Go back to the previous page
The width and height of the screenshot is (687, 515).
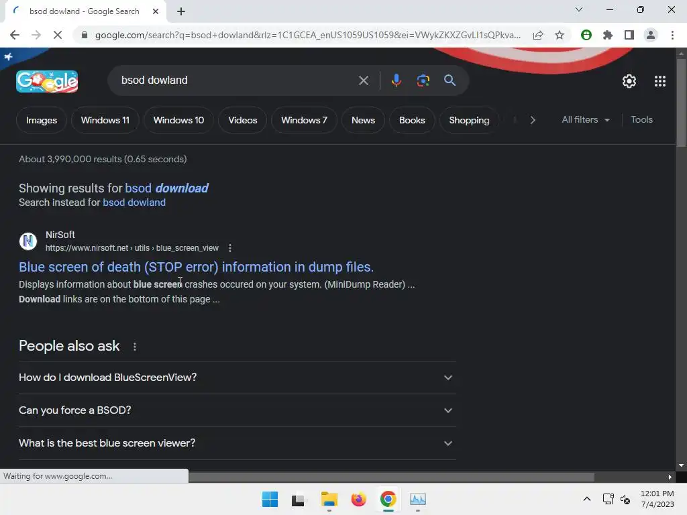(15, 35)
